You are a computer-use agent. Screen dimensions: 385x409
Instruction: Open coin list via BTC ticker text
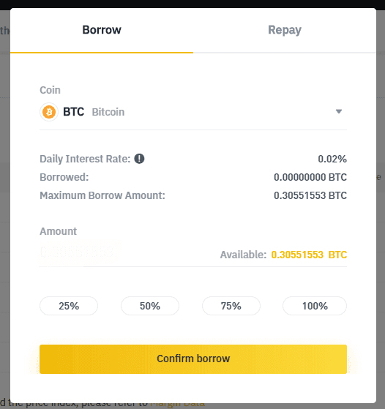pos(74,112)
